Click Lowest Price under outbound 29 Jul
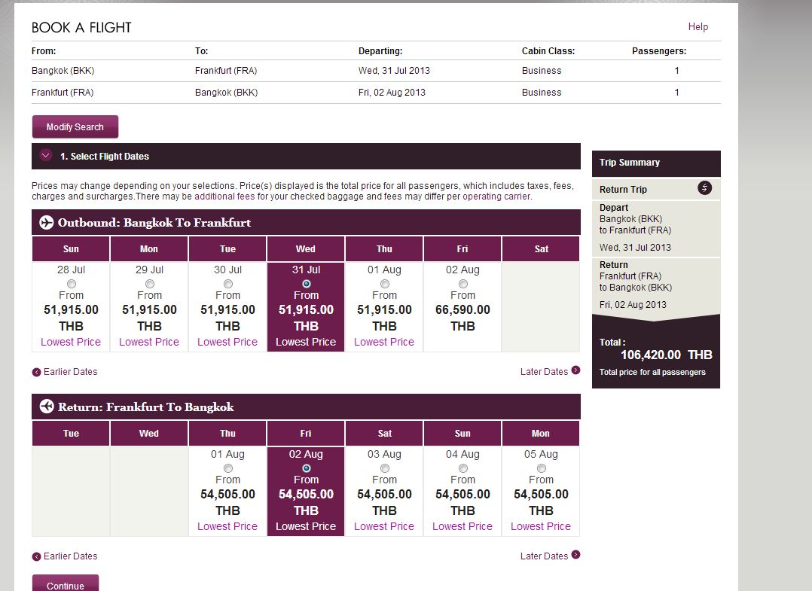The width and height of the screenshot is (812, 591). pos(149,342)
